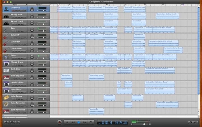The height and width of the screenshot is (127, 202).
Task: Expand automation arrow on Guitar Riff track
Action: 25,38
